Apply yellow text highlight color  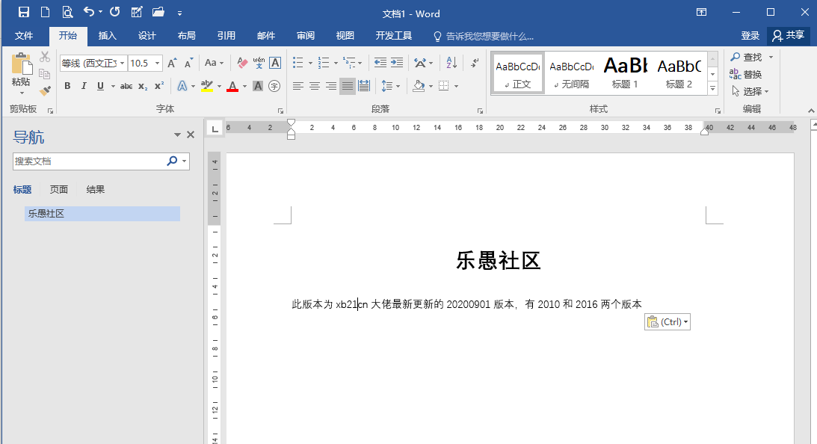(x=207, y=86)
